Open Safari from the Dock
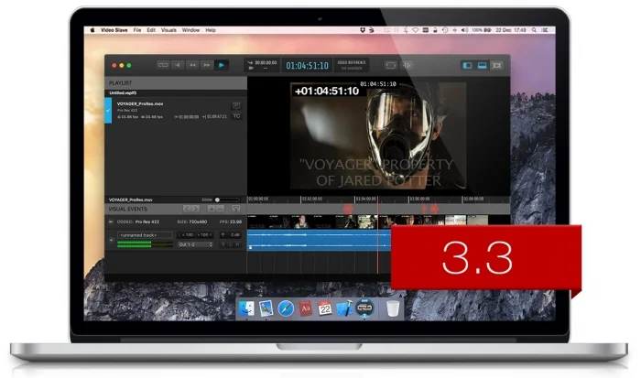Screen dimensions: 641x378 pos(286,308)
